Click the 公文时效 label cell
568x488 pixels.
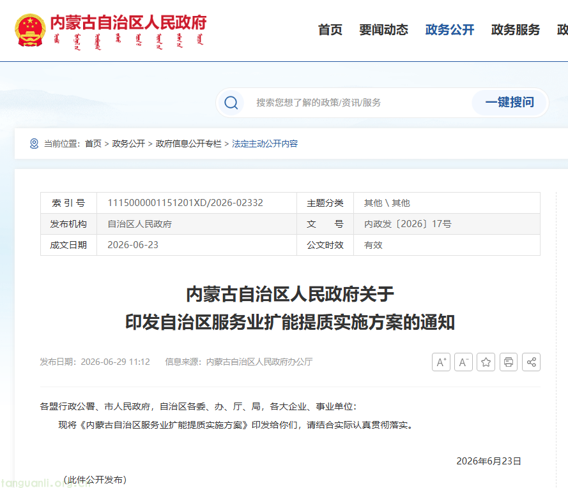pos(325,245)
